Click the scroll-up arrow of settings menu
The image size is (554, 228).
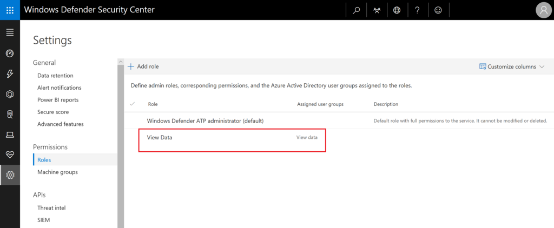[121, 62]
